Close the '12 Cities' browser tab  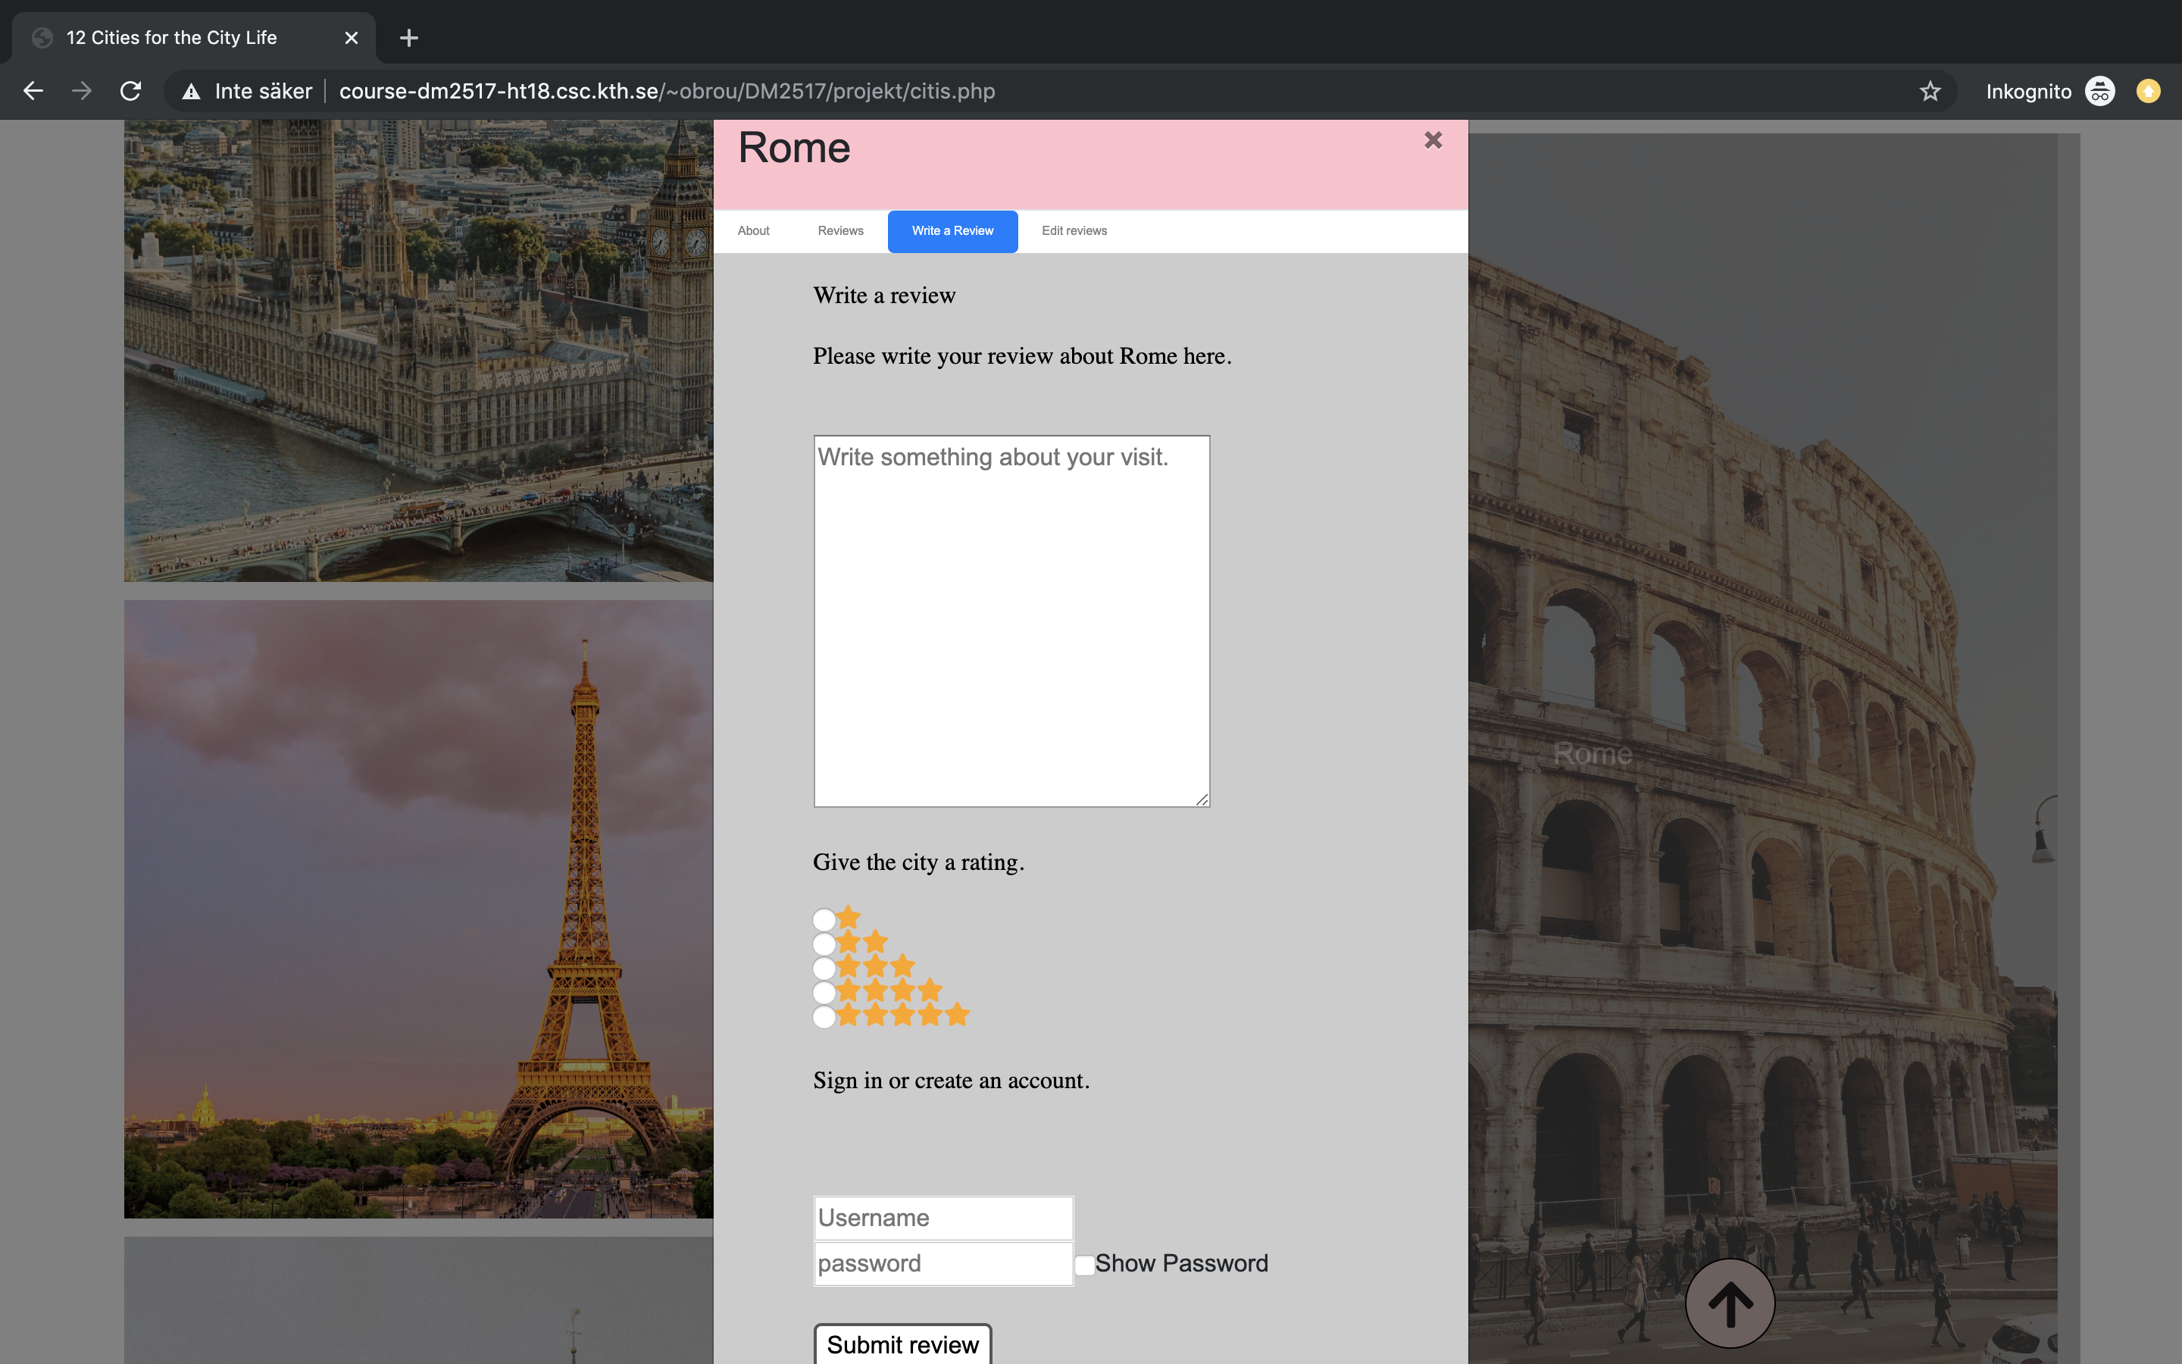click(352, 38)
